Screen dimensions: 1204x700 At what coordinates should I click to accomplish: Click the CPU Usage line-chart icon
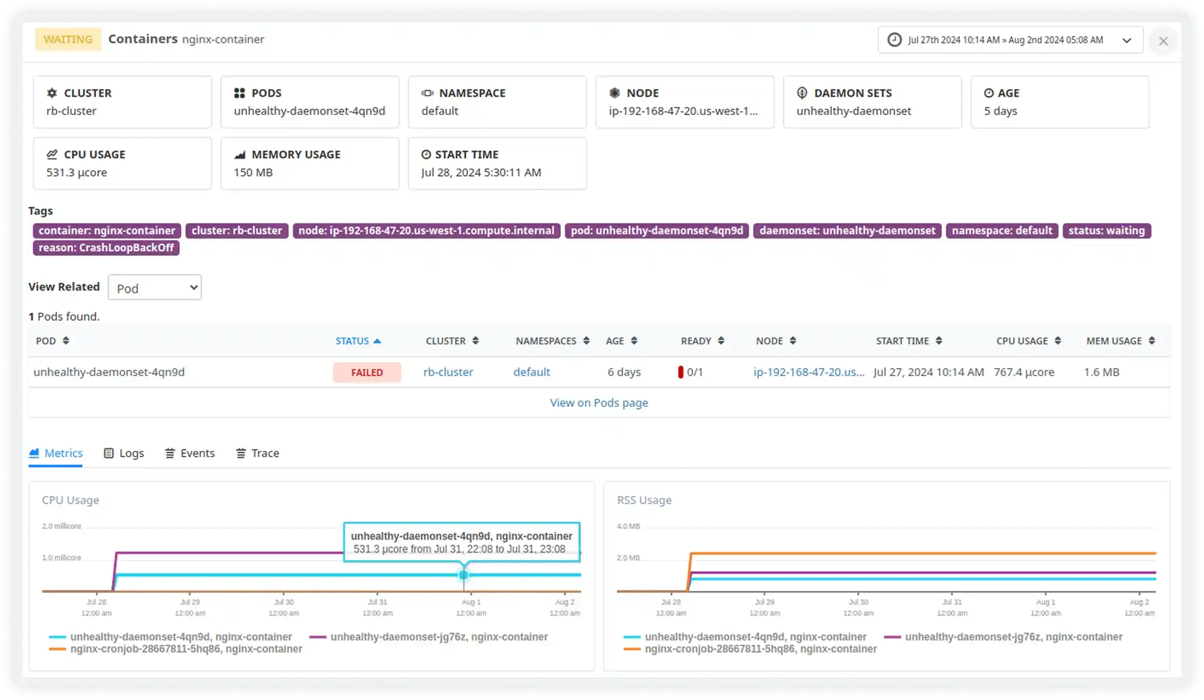point(52,154)
